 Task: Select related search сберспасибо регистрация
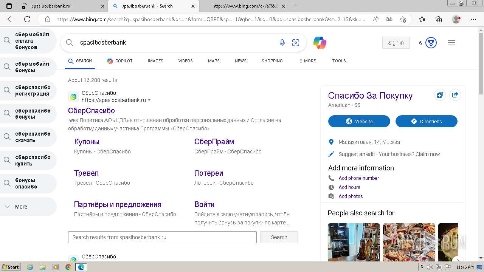click(28, 91)
